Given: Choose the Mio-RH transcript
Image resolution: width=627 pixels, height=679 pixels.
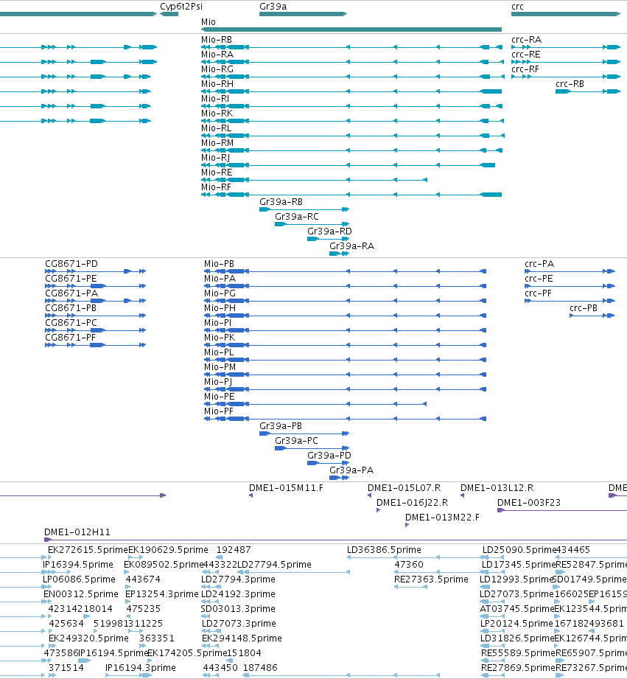Looking at the screenshot, I should pos(217,83).
